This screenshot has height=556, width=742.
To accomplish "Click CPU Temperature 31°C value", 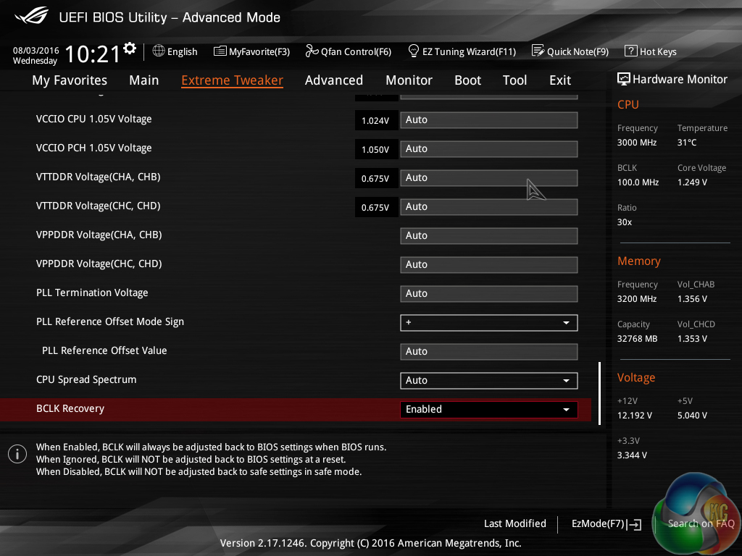I will click(687, 143).
